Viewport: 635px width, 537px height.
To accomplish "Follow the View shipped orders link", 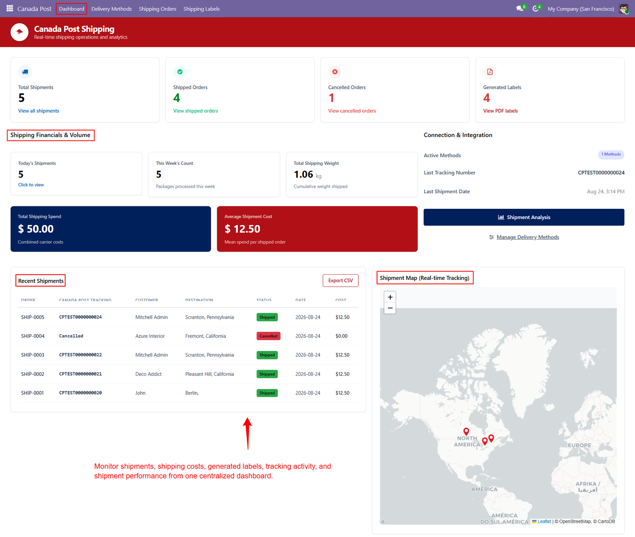I will [196, 111].
